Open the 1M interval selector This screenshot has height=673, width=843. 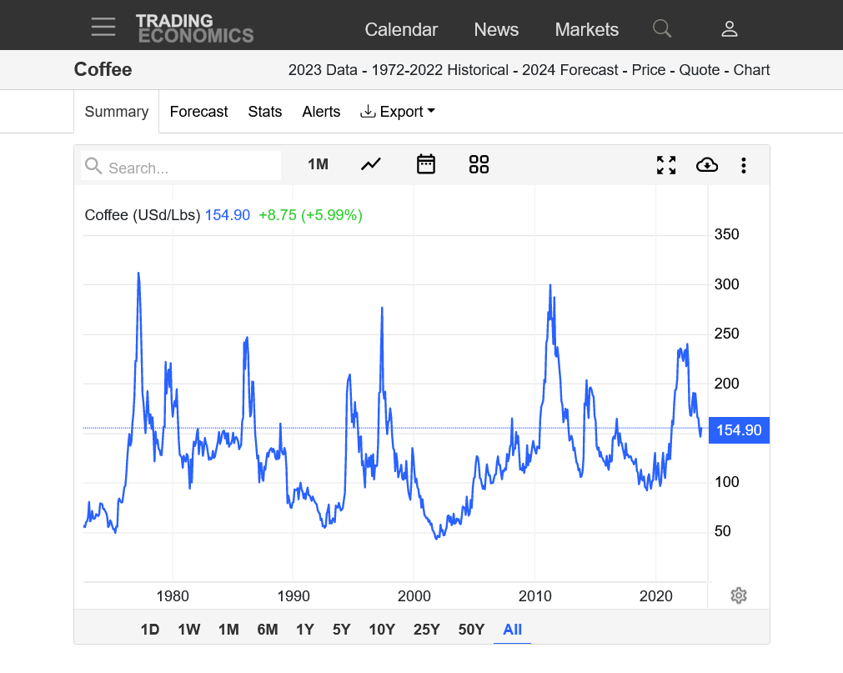tap(318, 164)
